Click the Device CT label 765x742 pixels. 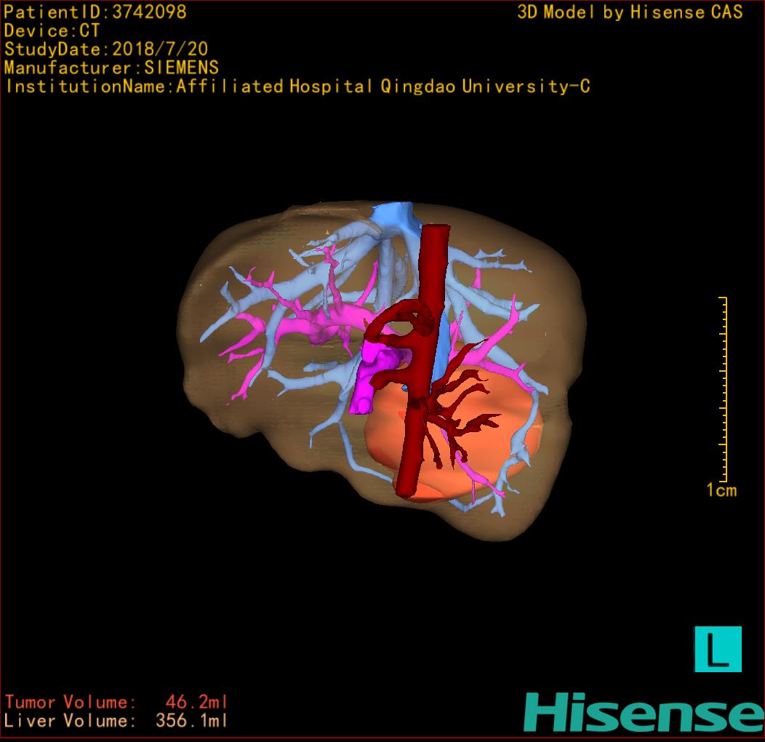click(52, 31)
